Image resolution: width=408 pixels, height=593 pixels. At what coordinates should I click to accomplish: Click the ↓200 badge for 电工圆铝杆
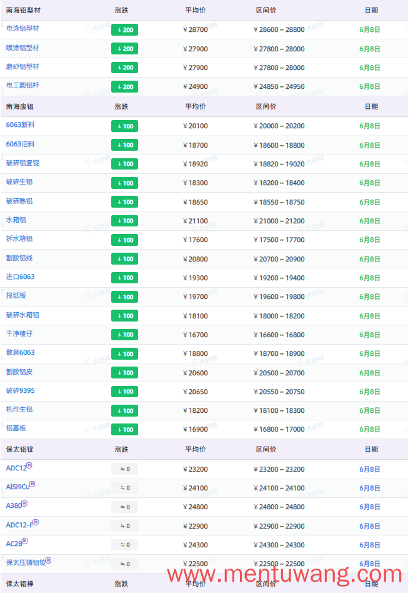(125, 87)
